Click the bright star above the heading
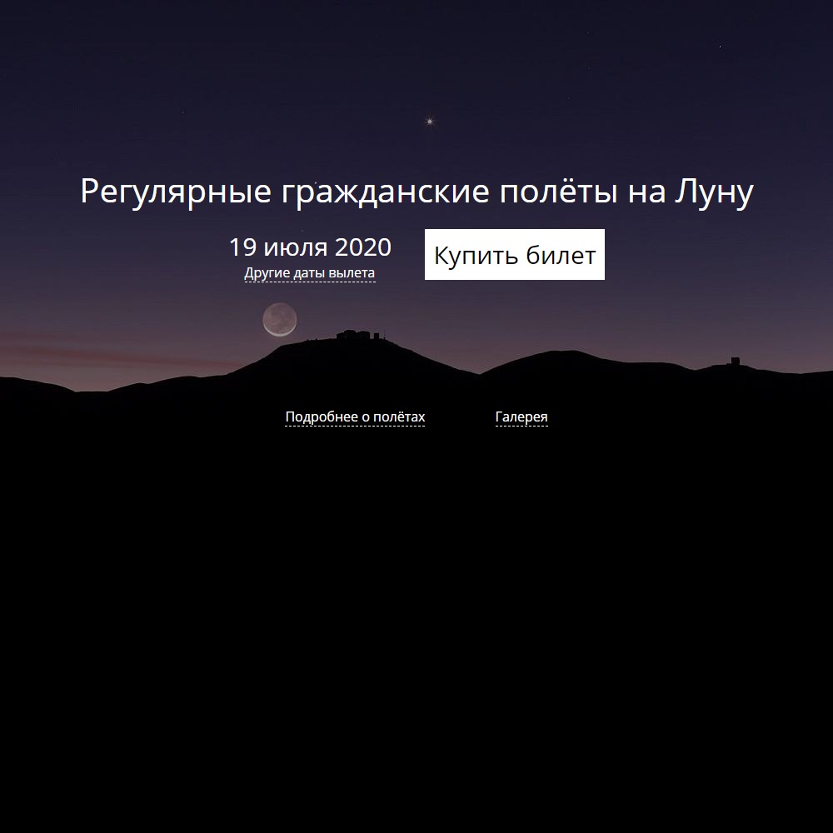This screenshot has width=833, height=833. [x=430, y=122]
